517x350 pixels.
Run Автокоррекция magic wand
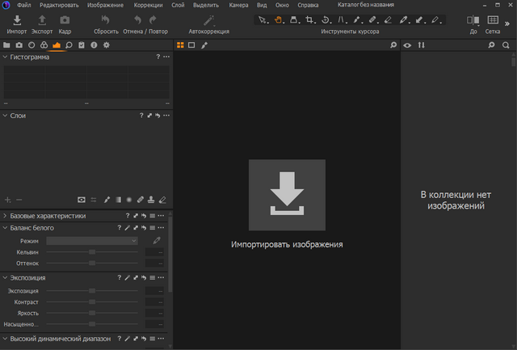(x=208, y=19)
